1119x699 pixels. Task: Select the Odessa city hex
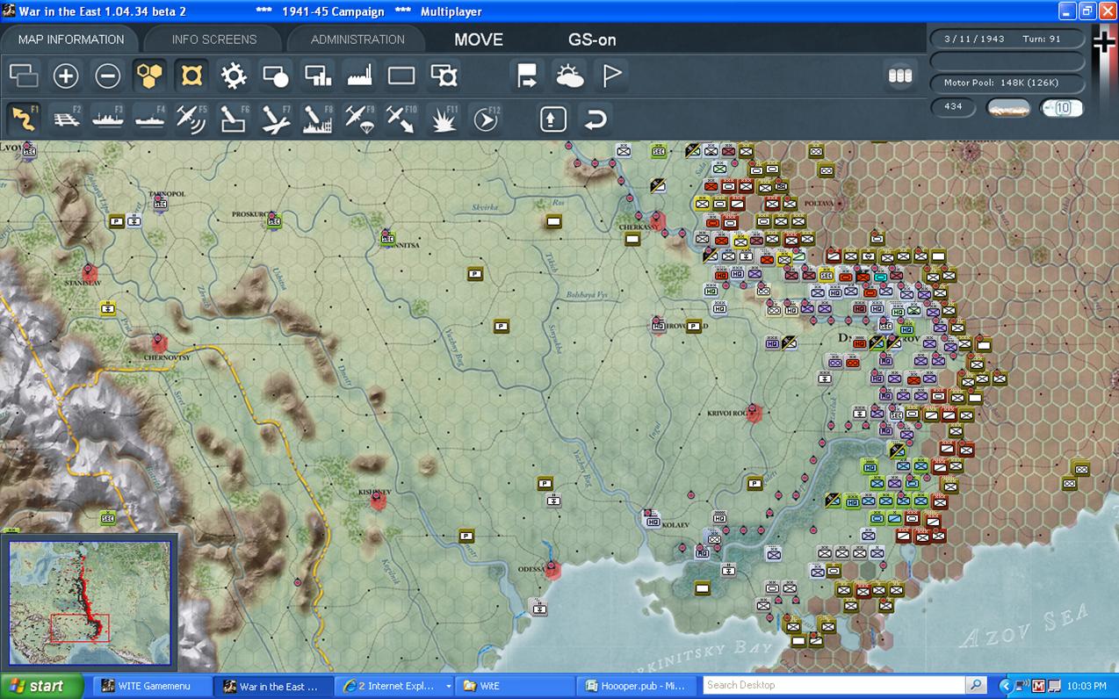point(552,570)
